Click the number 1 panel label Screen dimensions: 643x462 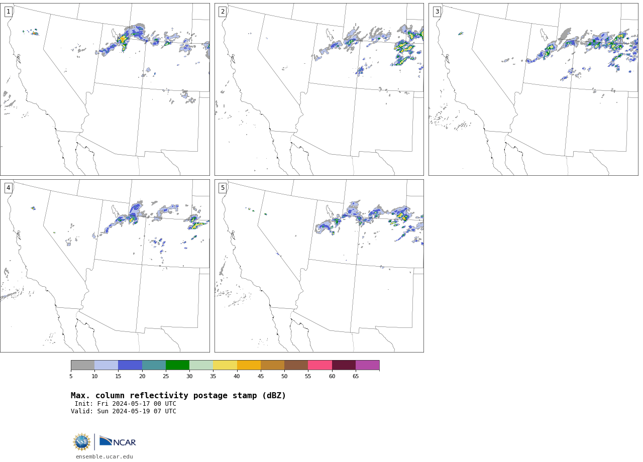point(8,12)
